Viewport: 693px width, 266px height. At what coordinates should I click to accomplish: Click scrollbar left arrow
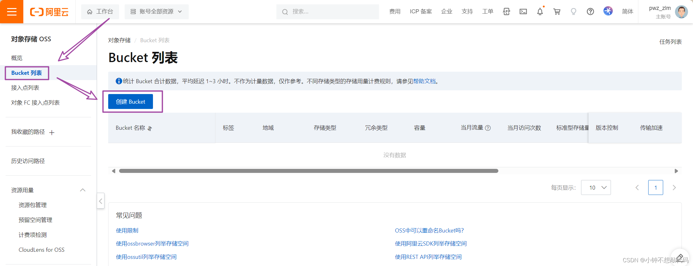113,171
